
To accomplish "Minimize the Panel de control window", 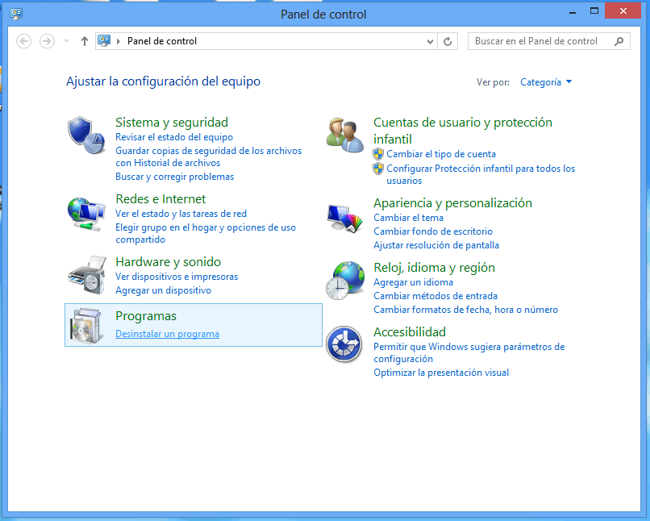I will pyautogui.click(x=573, y=12).
